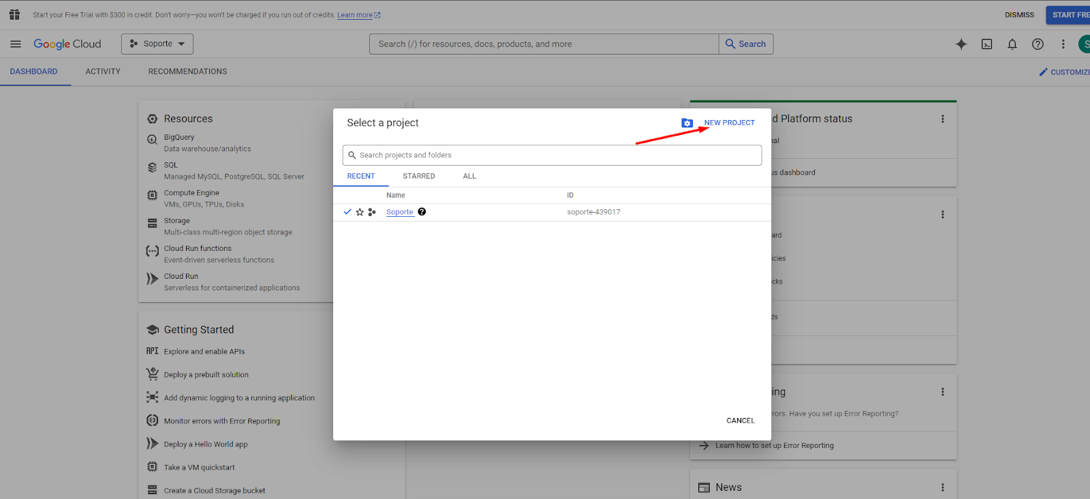Click the Storage resource icon
1090x499 pixels.
tap(153, 224)
